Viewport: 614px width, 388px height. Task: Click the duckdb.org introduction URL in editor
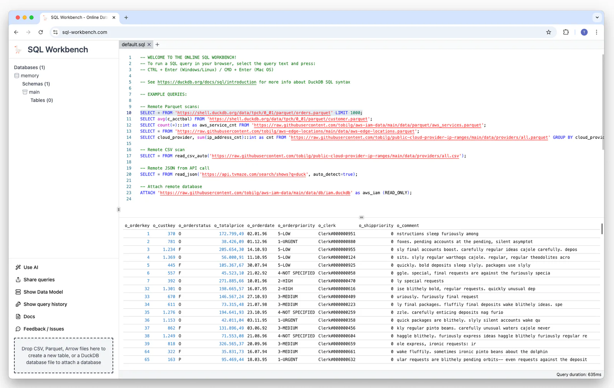pos(207,82)
